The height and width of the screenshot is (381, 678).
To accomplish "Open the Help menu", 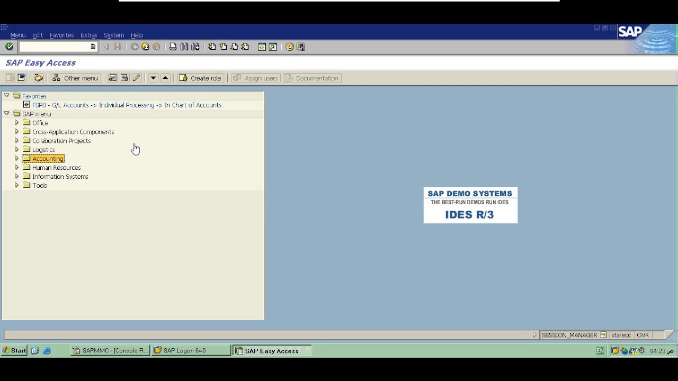I will (137, 35).
